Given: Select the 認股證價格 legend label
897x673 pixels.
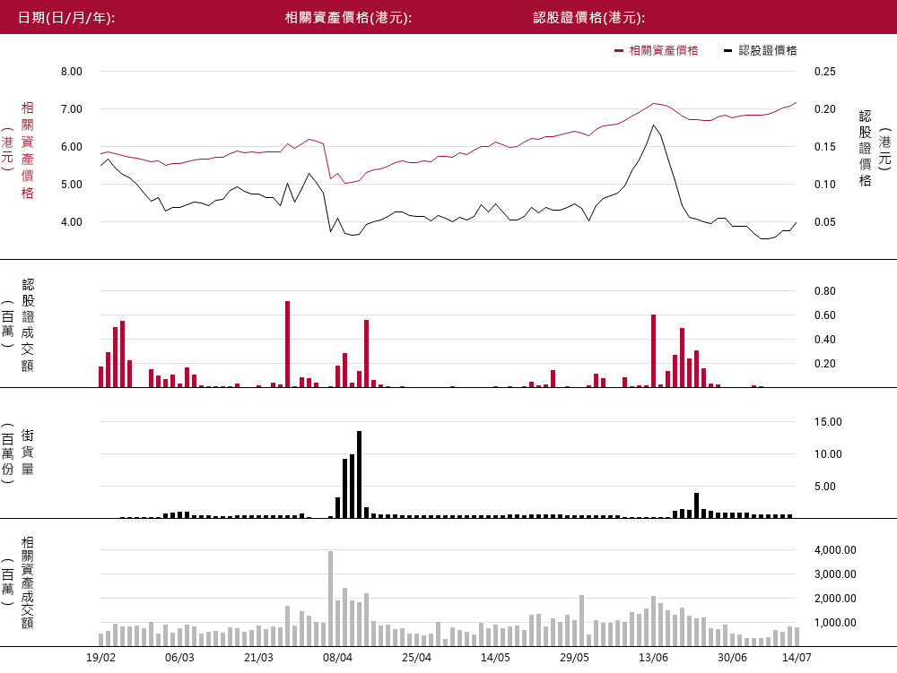Looking at the screenshot, I should [x=768, y=51].
